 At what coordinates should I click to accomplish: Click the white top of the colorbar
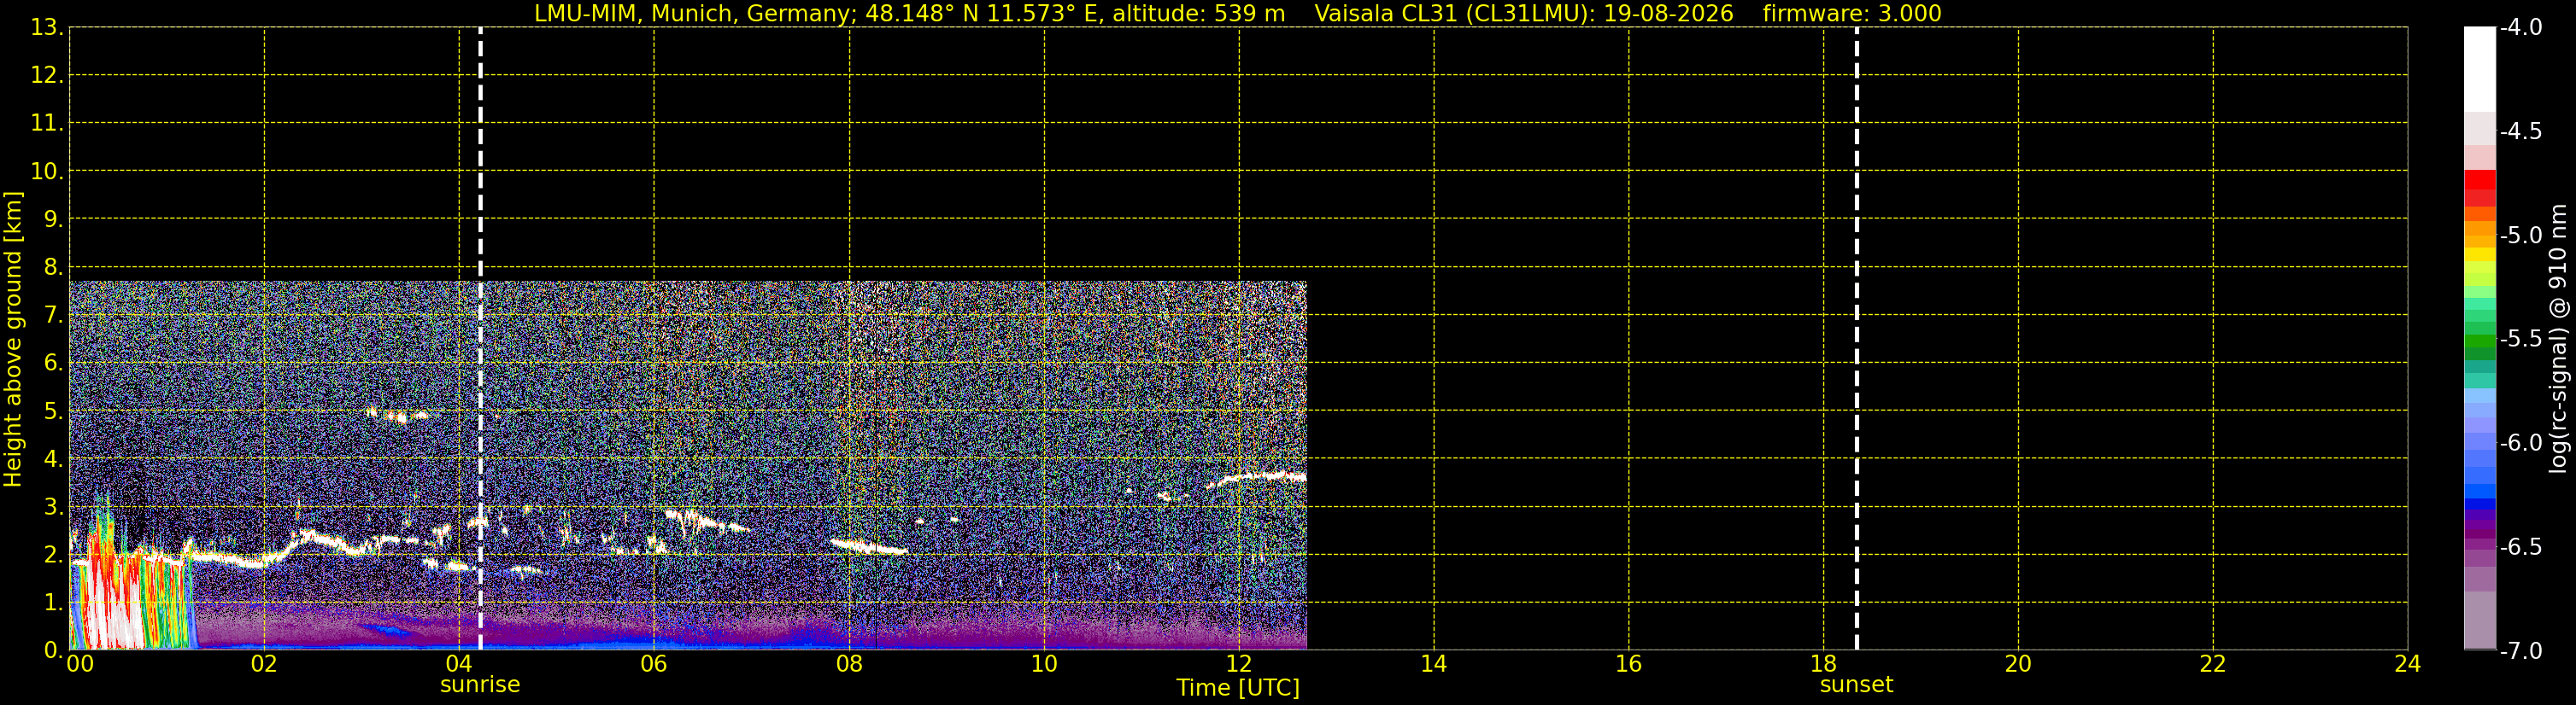[x=2480, y=68]
